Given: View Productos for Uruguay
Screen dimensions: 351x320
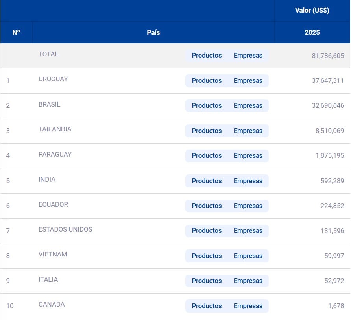Looking at the screenshot, I should click(x=207, y=80).
